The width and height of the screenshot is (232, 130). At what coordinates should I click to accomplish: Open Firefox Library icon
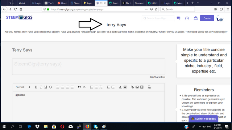tap(216, 9)
